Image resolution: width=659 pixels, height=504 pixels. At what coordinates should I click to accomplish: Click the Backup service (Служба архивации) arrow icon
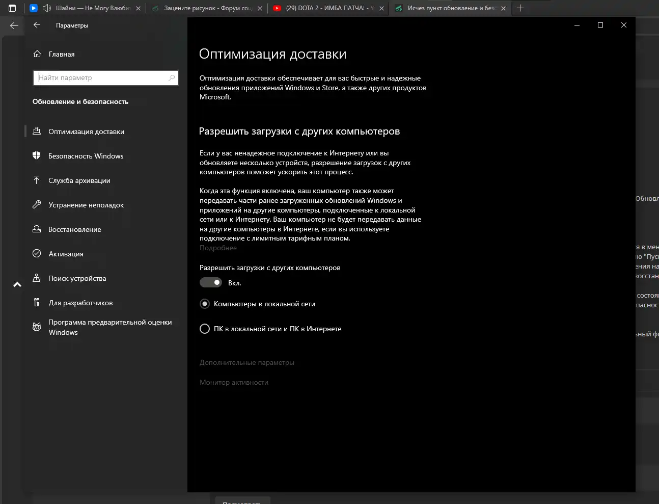click(37, 180)
